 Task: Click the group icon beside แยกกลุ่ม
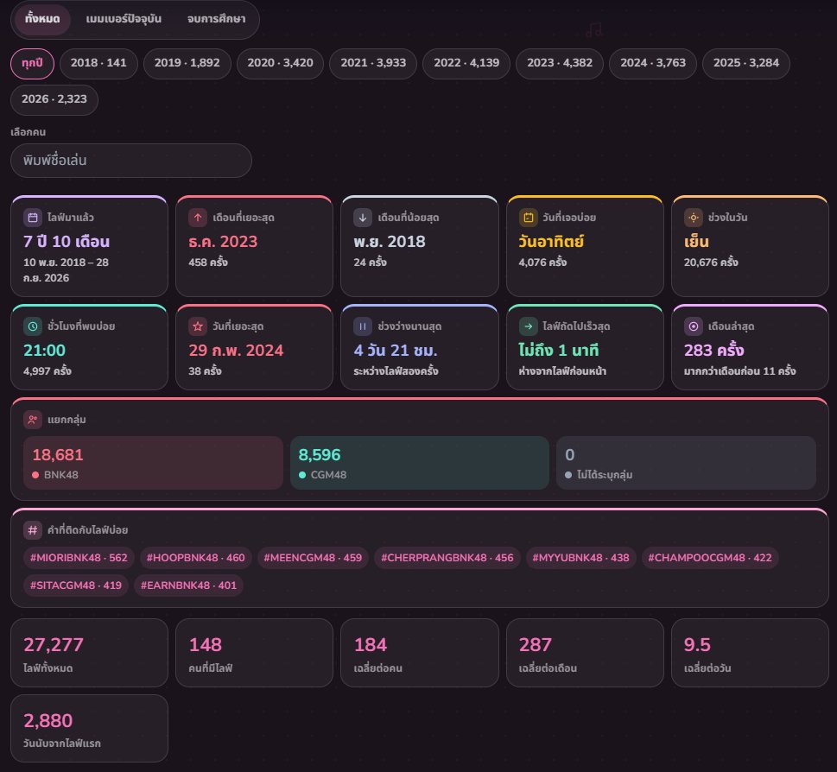click(33, 420)
